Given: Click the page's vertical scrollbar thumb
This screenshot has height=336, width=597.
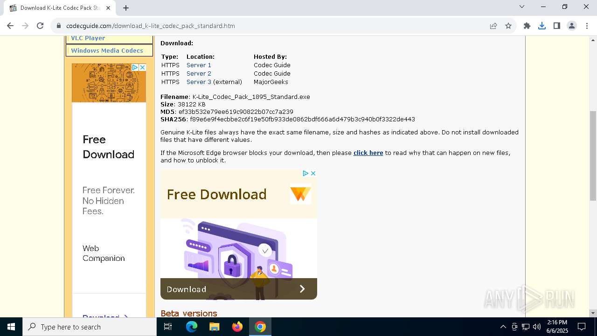Looking at the screenshot, I should 593,156.
